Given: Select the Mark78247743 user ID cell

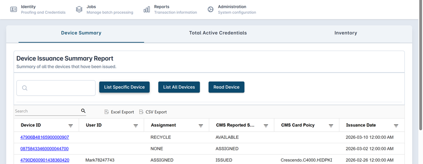Looking at the screenshot, I should tap(100, 160).
